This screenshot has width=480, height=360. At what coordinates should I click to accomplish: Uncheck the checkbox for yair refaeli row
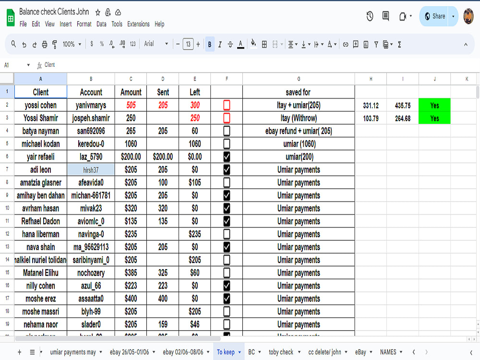pyautogui.click(x=227, y=156)
